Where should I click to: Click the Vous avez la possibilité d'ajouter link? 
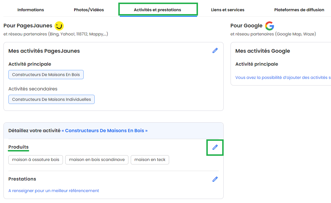click(x=283, y=77)
